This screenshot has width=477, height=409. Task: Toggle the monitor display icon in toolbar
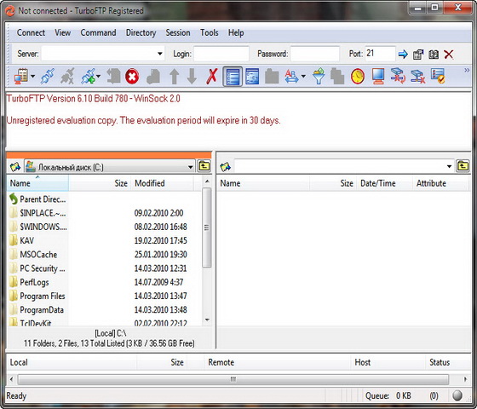tap(378, 77)
